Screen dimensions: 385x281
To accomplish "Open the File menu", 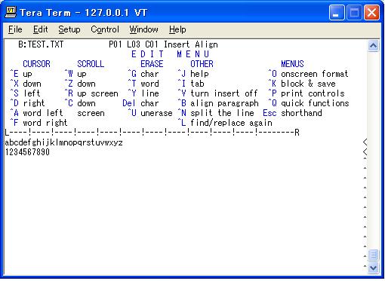I will coord(15,29).
